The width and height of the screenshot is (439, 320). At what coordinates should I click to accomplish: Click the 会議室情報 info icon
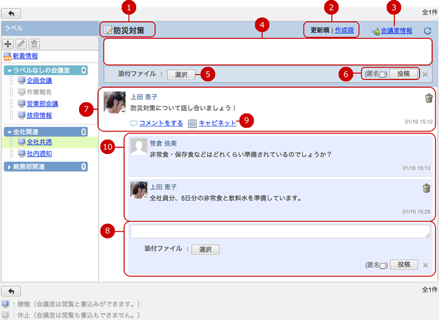(376, 31)
